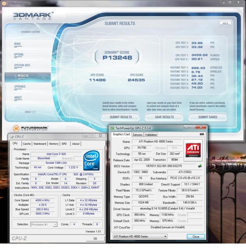Click the Core Speed 4000.4 MHz value
Screen dimensions: 246x252
coord(43,200)
